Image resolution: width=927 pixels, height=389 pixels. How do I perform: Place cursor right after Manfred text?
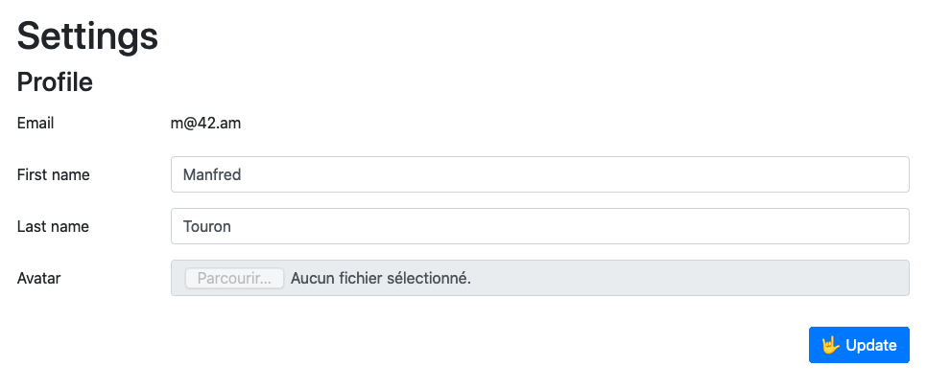(x=243, y=174)
